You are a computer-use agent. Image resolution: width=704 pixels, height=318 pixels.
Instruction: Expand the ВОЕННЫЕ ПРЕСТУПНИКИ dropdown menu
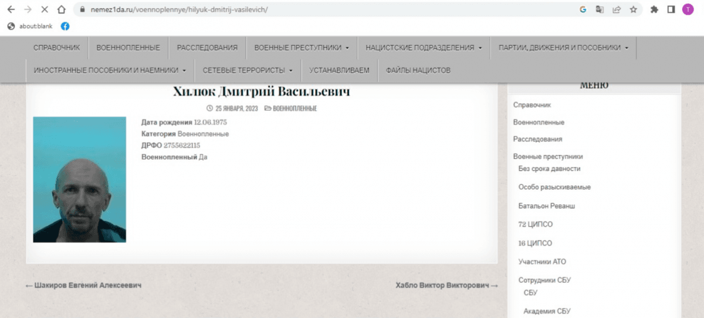[302, 48]
